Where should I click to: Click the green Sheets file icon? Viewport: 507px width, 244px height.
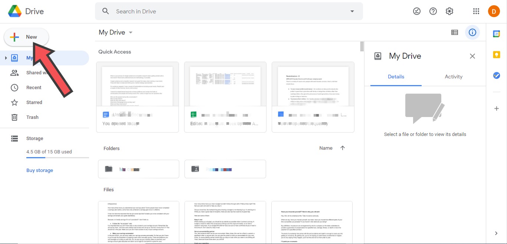[x=193, y=115]
